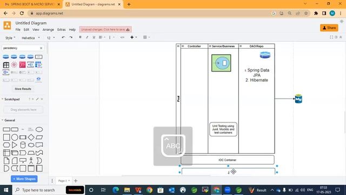Image resolution: width=346 pixels, height=195 pixels.
Task: Select the parallelogram shape in General
Action: point(39,137)
